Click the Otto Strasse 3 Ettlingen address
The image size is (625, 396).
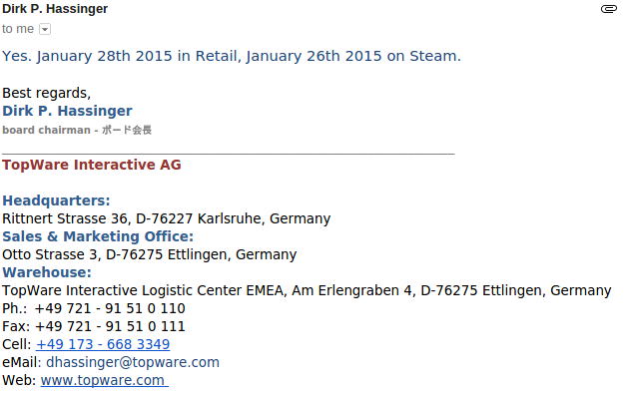click(150, 254)
